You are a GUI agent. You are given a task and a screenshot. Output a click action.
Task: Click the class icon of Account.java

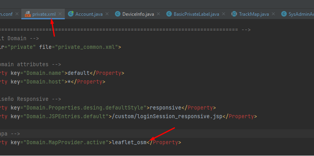(x=71, y=14)
